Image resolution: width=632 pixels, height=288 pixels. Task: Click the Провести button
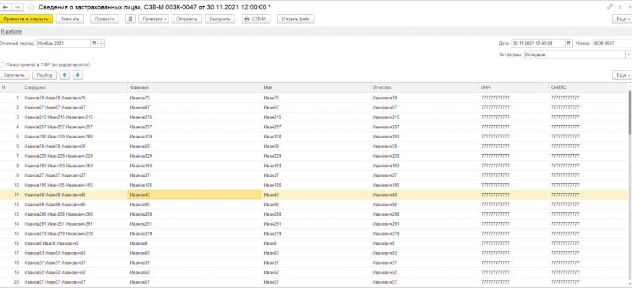click(104, 19)
